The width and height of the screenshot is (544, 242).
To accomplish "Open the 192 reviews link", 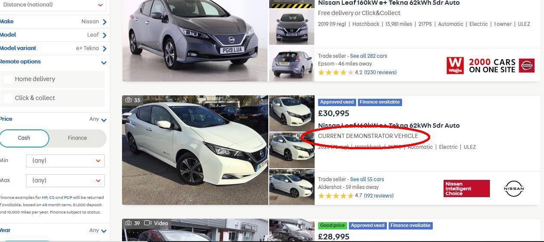I will click(x=379, y=196).
